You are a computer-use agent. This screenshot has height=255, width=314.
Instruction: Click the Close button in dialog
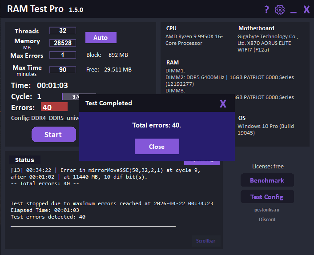[157, 147]
